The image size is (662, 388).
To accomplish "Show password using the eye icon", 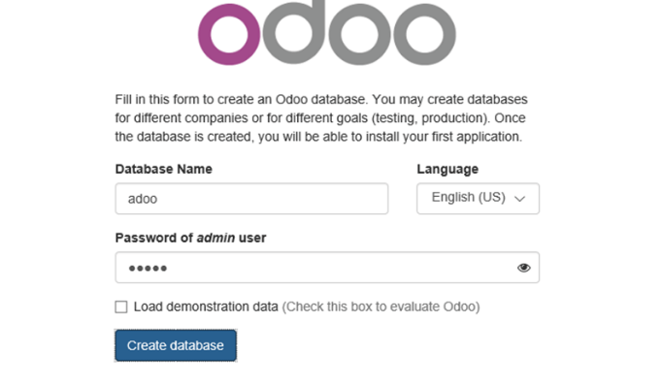I will coord(524,268).
